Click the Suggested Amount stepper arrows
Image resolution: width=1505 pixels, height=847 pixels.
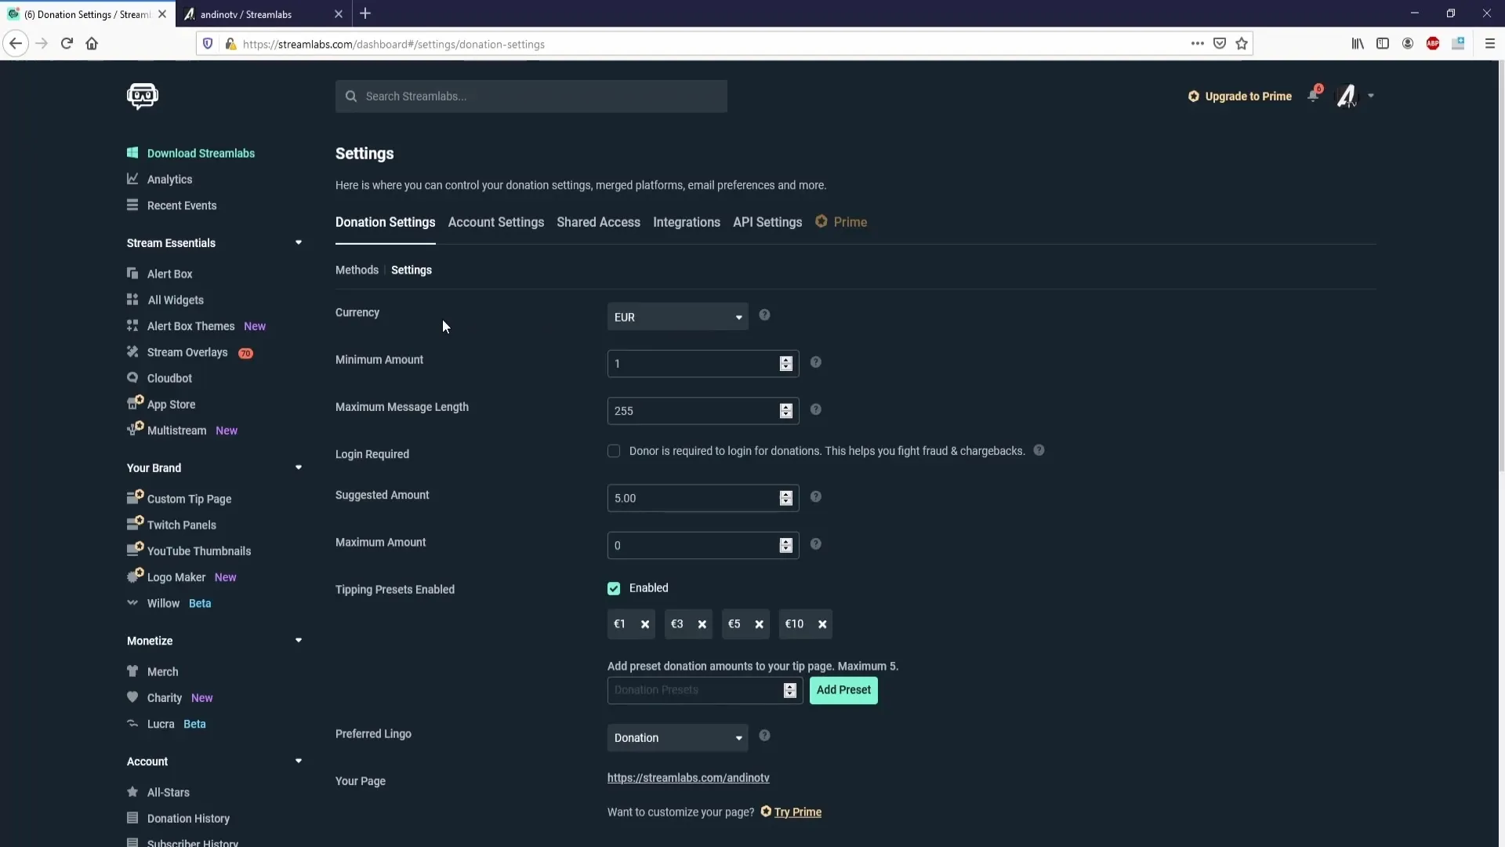pos(786,498)
